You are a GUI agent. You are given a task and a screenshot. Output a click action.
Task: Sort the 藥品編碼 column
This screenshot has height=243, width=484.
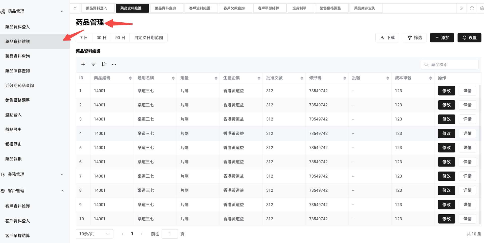[x=130, y=78]
